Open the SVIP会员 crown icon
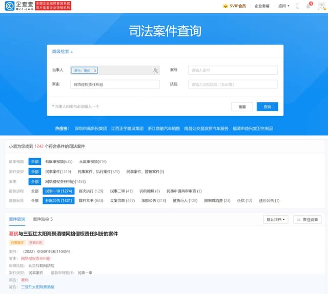Image resolution: width=328 pixels, height=294 pixels. tap(225, 6)
